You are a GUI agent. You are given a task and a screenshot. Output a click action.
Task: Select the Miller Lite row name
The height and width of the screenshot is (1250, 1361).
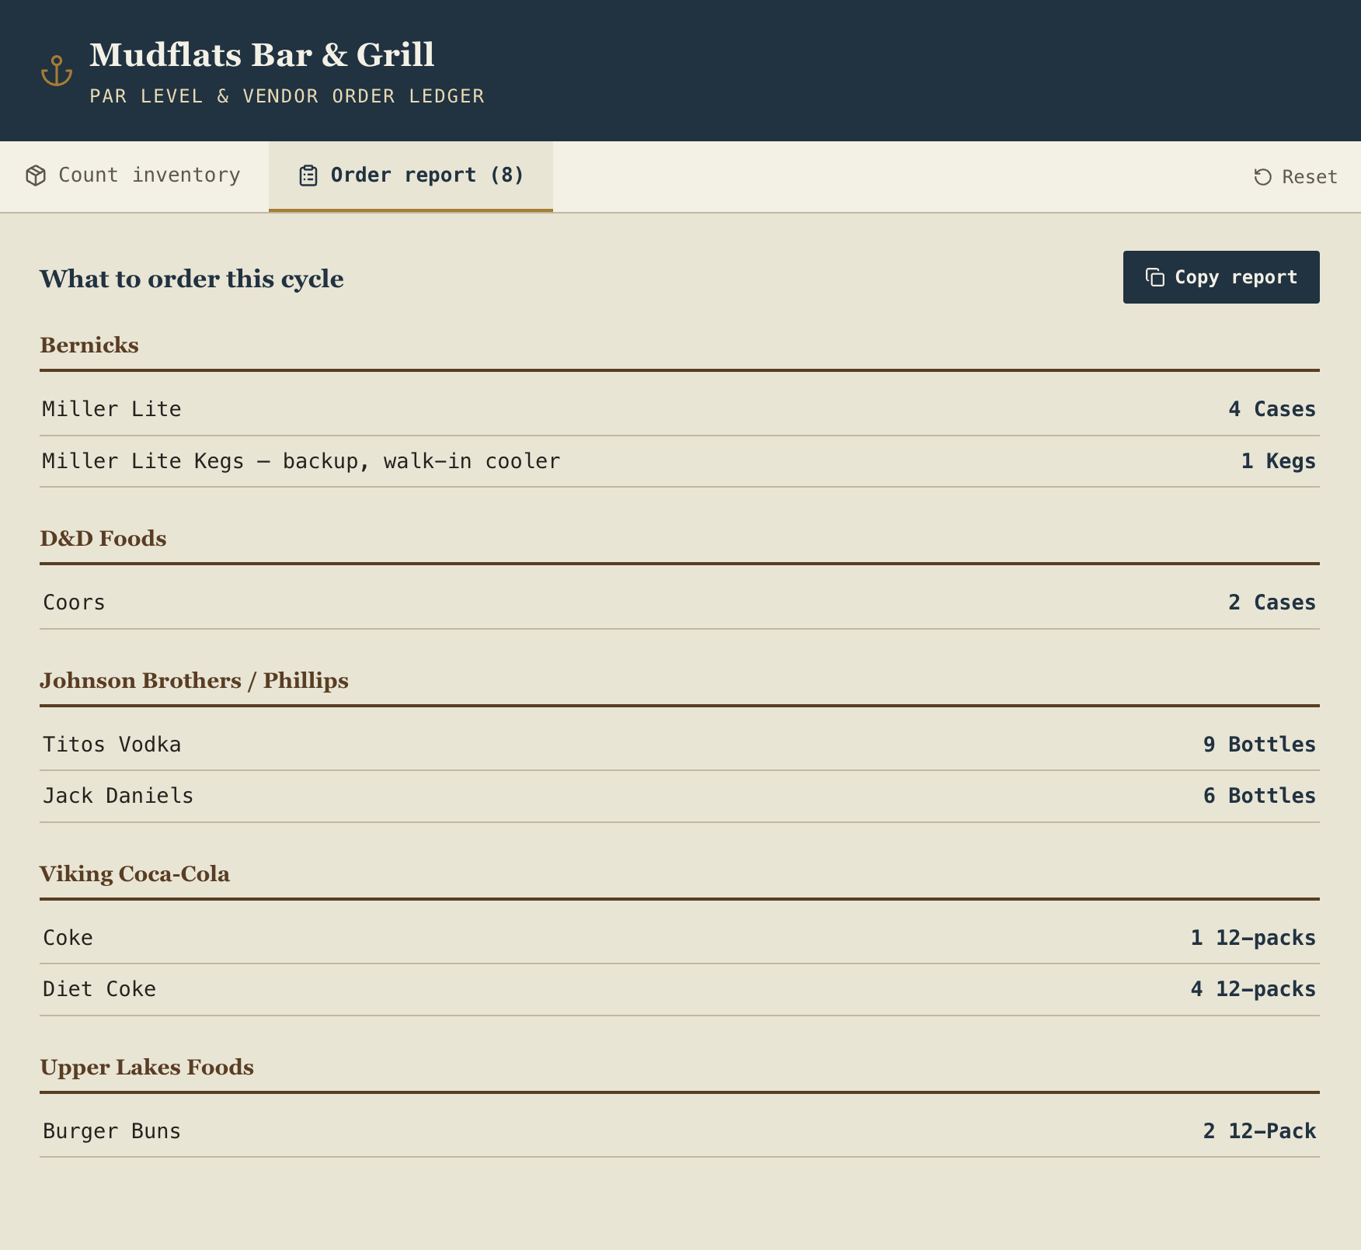(112, 409)
